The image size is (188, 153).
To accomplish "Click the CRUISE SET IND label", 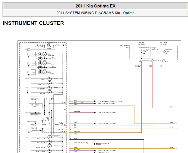I will point(42,89).
